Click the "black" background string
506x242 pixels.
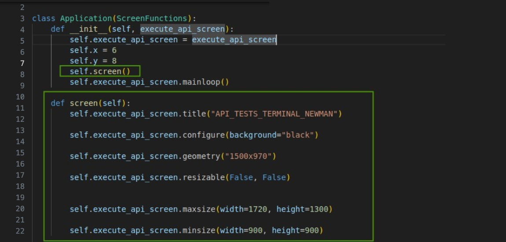[x=298, y=135]
